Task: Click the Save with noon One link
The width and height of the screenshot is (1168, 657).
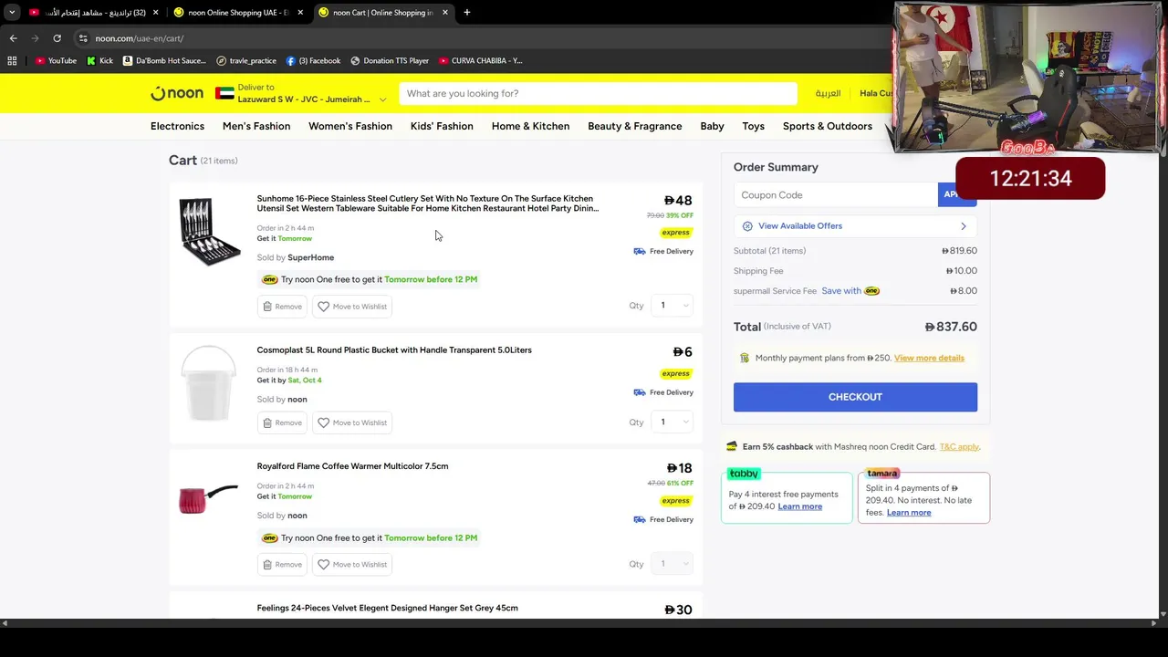Action: [850, 291]
